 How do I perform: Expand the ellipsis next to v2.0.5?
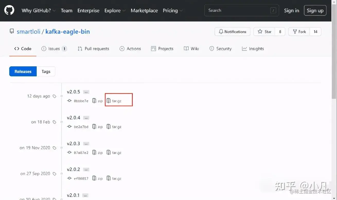86,92
